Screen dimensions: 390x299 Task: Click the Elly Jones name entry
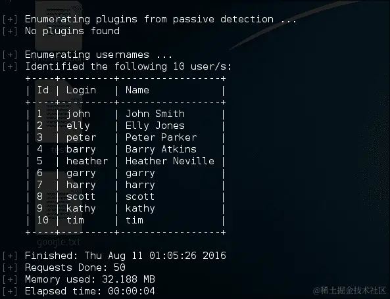tap(155, 126)
